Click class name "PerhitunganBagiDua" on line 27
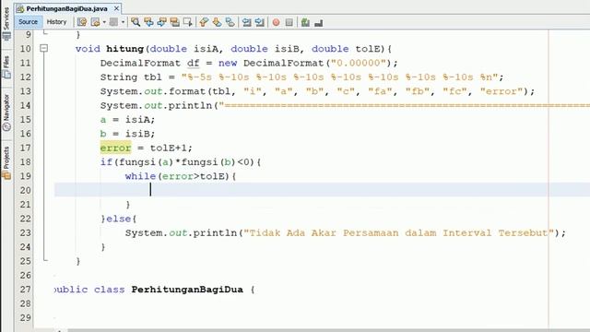Viewport: 590px width, 332px height. tap(187, 290)
